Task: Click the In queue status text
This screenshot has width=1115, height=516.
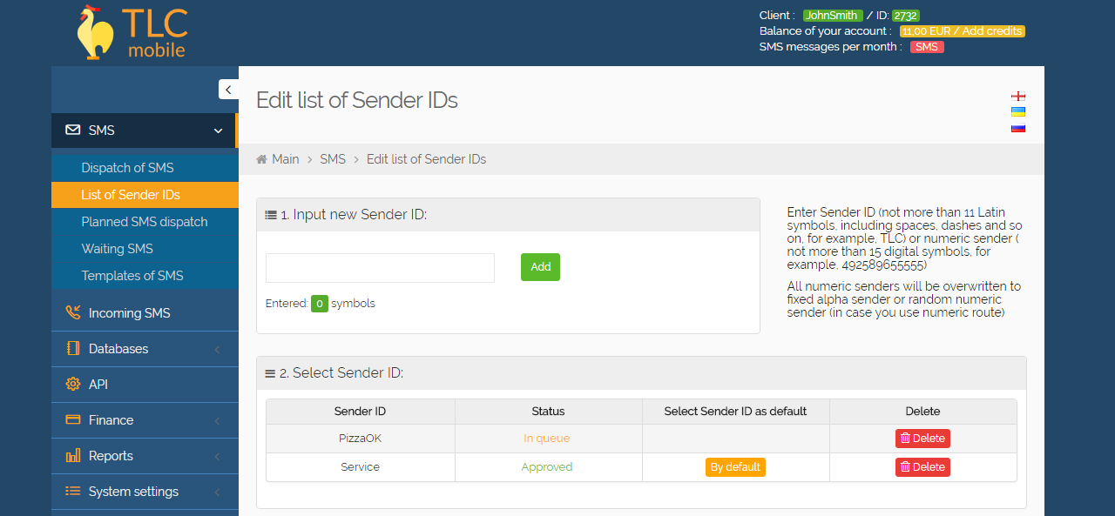Action: coord(547,439)
